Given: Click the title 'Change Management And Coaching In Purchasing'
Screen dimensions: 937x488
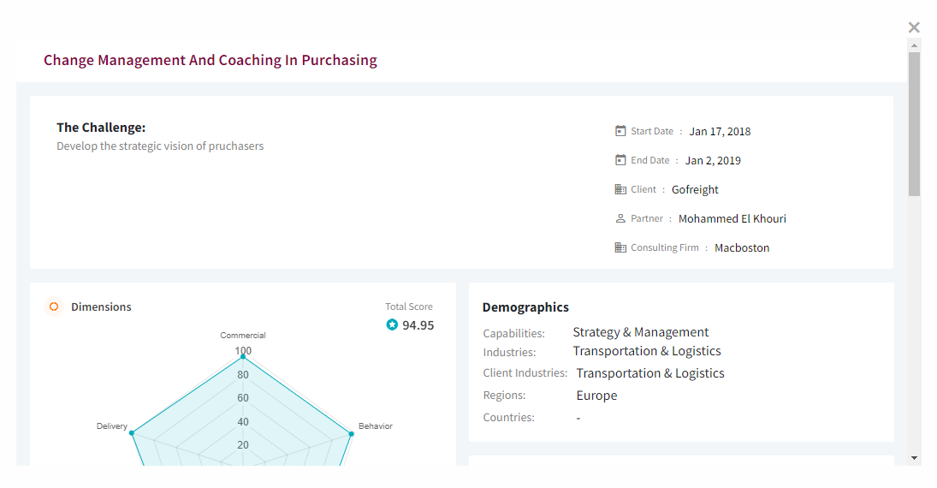Looking at the screenshot, I should (x=211, y=61).
